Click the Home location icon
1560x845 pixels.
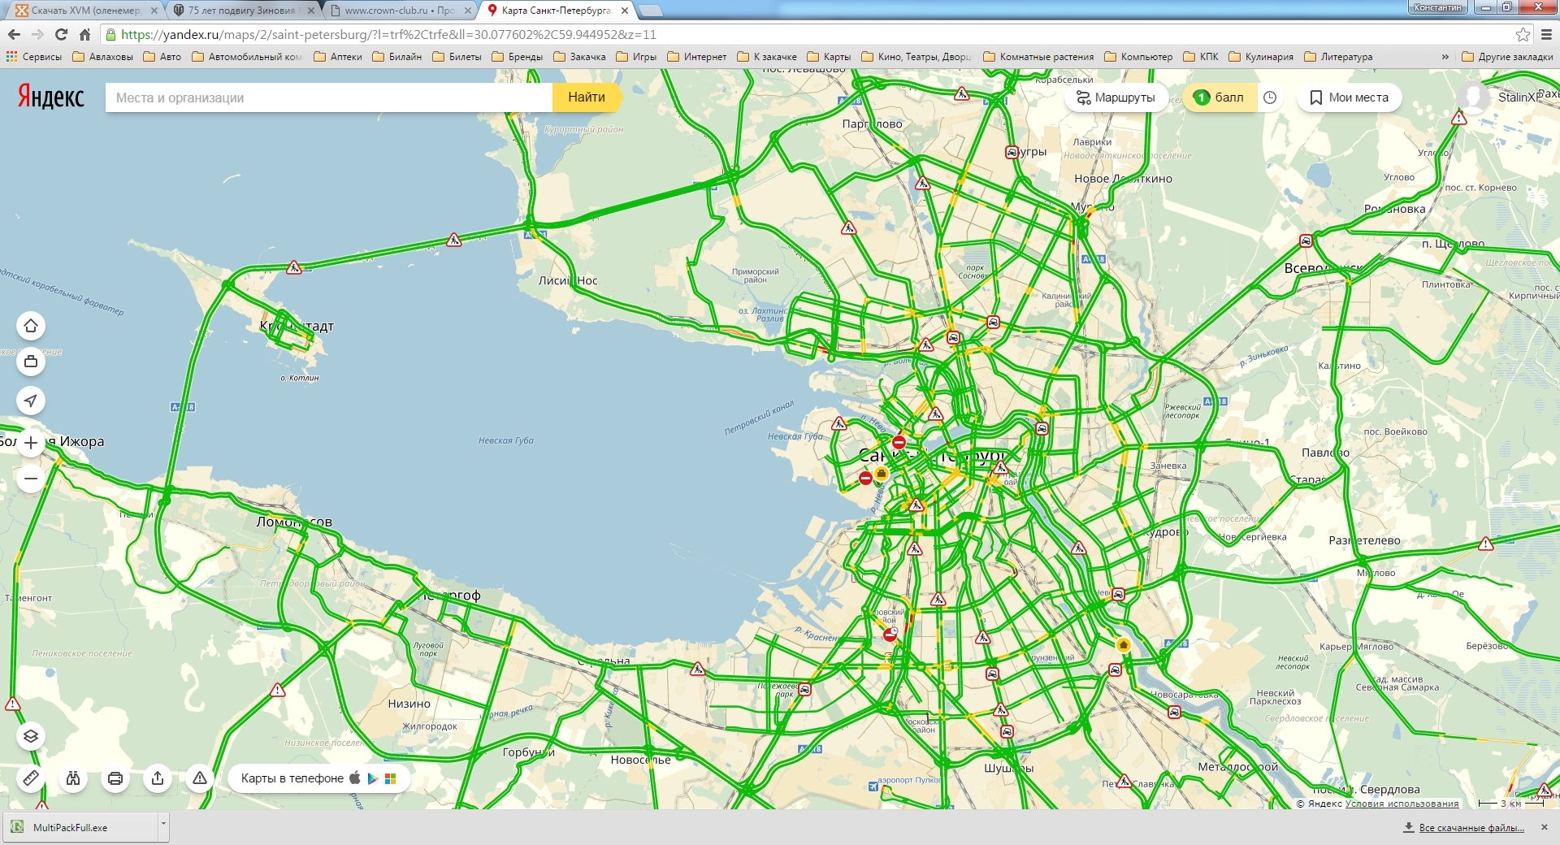point(31,326)
